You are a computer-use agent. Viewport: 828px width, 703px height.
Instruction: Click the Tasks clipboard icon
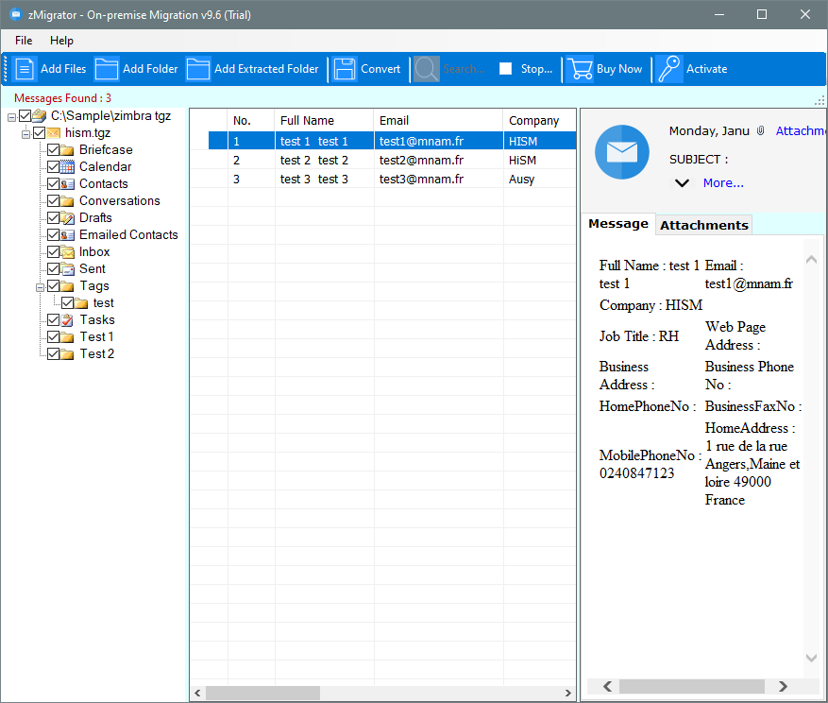coord(67,319)
